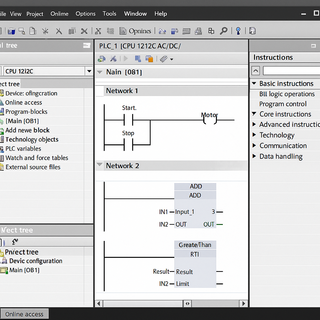Click the printer icon in main toolbar
320x320 pixels.
pyautogui.click(x=198, y=31)
